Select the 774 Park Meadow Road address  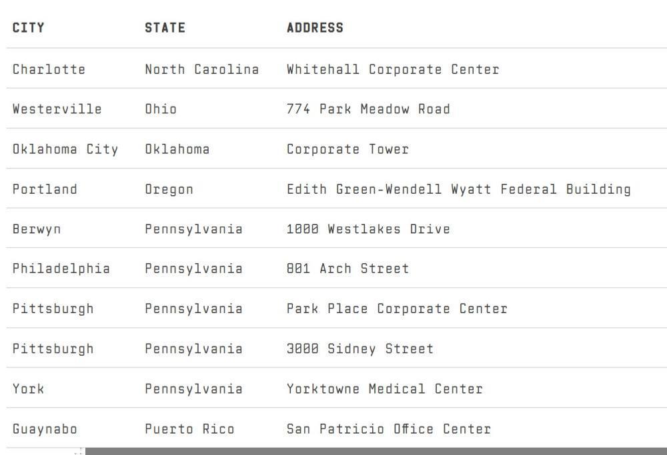pyautogui.click(x=368, y=109)
